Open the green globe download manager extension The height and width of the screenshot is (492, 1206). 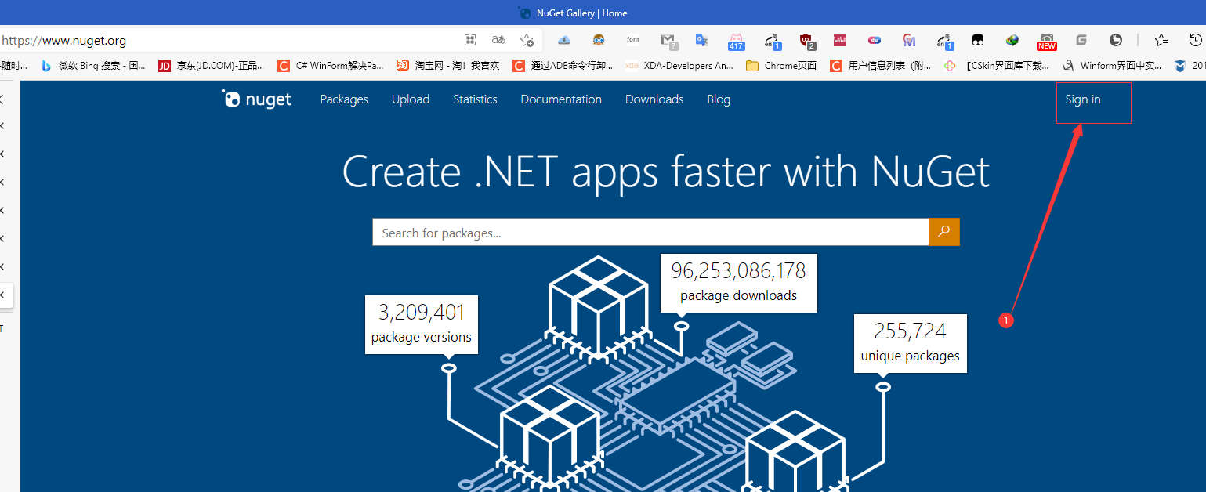pos(1012,40)
